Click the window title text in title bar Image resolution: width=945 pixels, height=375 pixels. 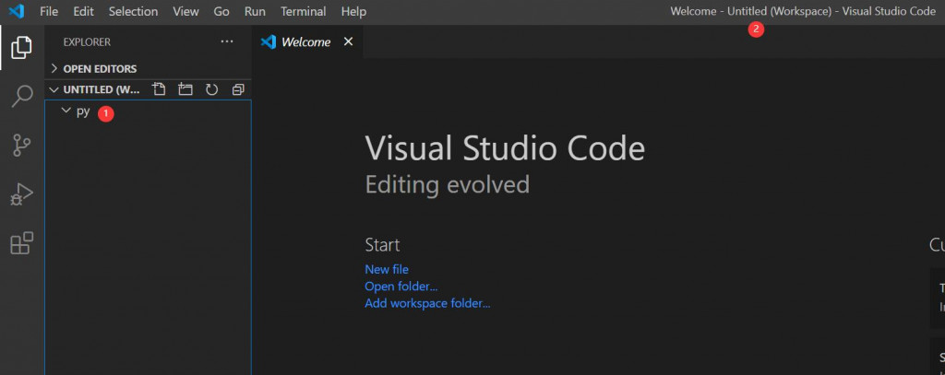click(x=803, y=11)
